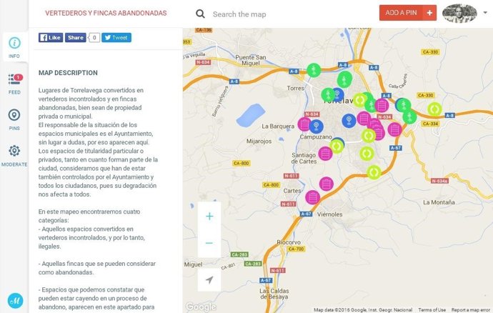Click Report a map error link

coord(470,309)
